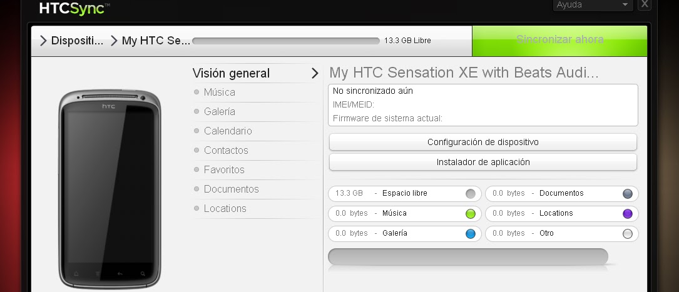
Task: Open the Música section
Action: click(x=220, y=92)
